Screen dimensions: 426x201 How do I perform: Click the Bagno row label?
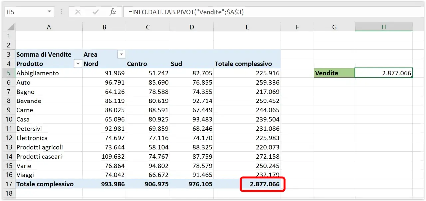[25, 92]
